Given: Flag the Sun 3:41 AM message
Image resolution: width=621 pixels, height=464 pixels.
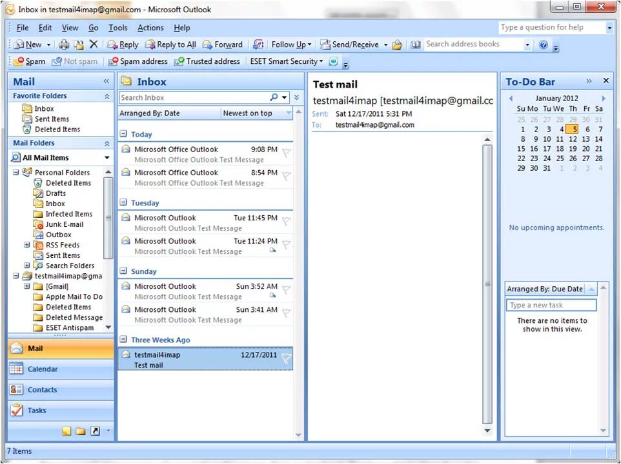Looking at the screenshot, I should [287, 313].
